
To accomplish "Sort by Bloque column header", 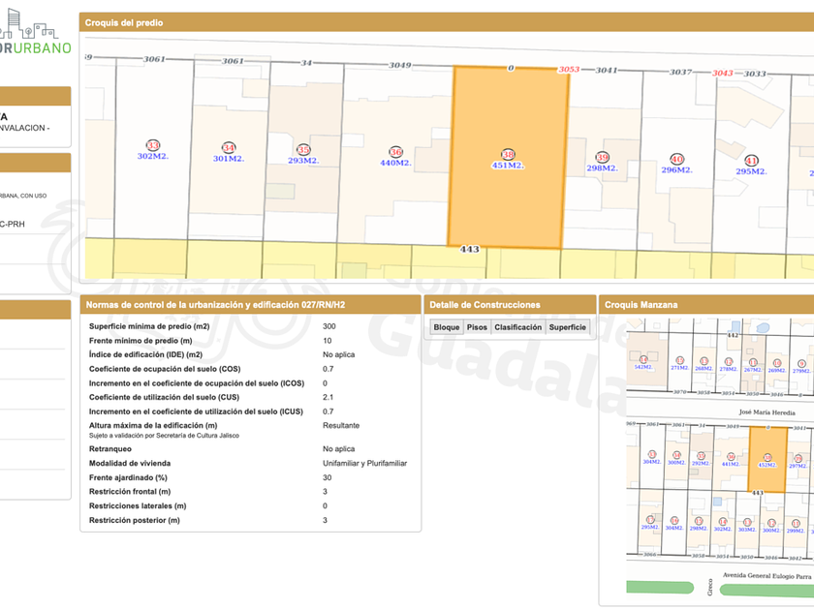I will tap(447, 327).
